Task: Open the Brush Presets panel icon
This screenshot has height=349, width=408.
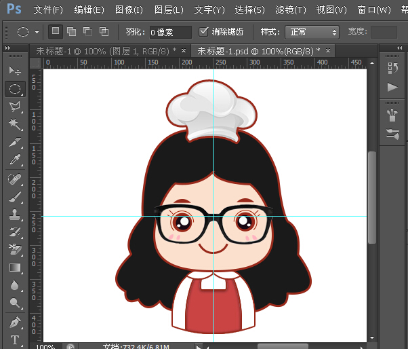Action: pyautogui.click(x=392, y=133)
